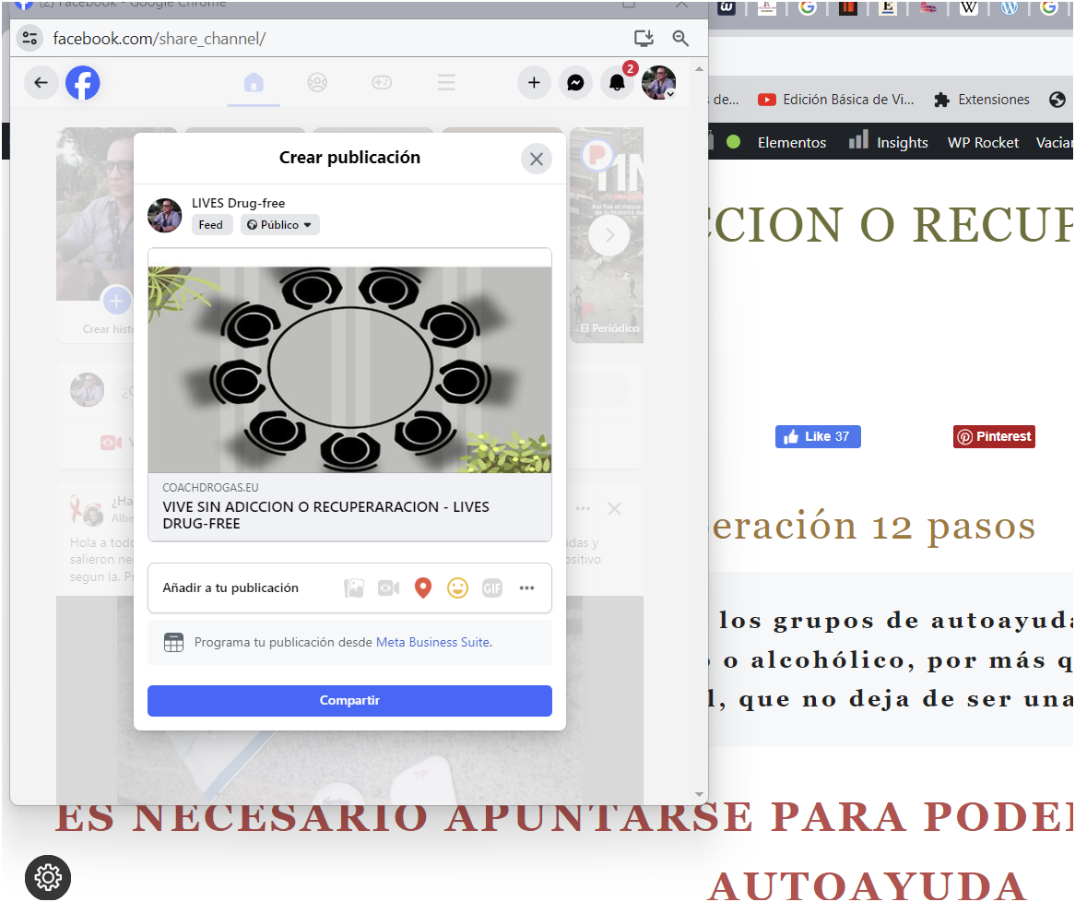1075x902 pixels.
Task: Click the Feed destination button
Action: point(211,225)
